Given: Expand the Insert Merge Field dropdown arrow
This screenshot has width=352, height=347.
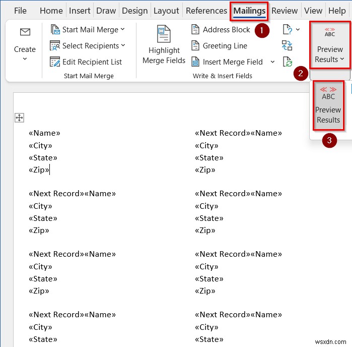Looking at the screenshot, I should (272, 62).
